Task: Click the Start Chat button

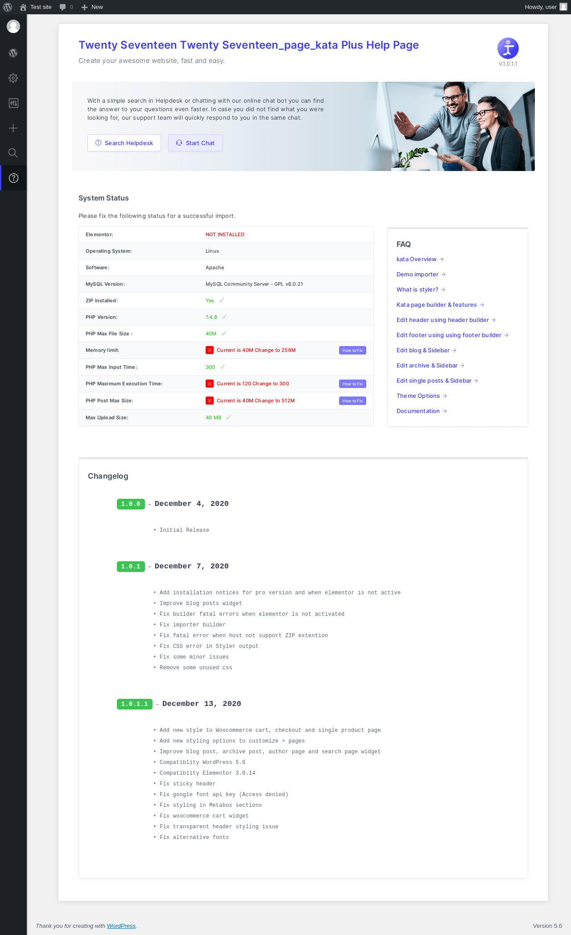Action: pos(195,143)
